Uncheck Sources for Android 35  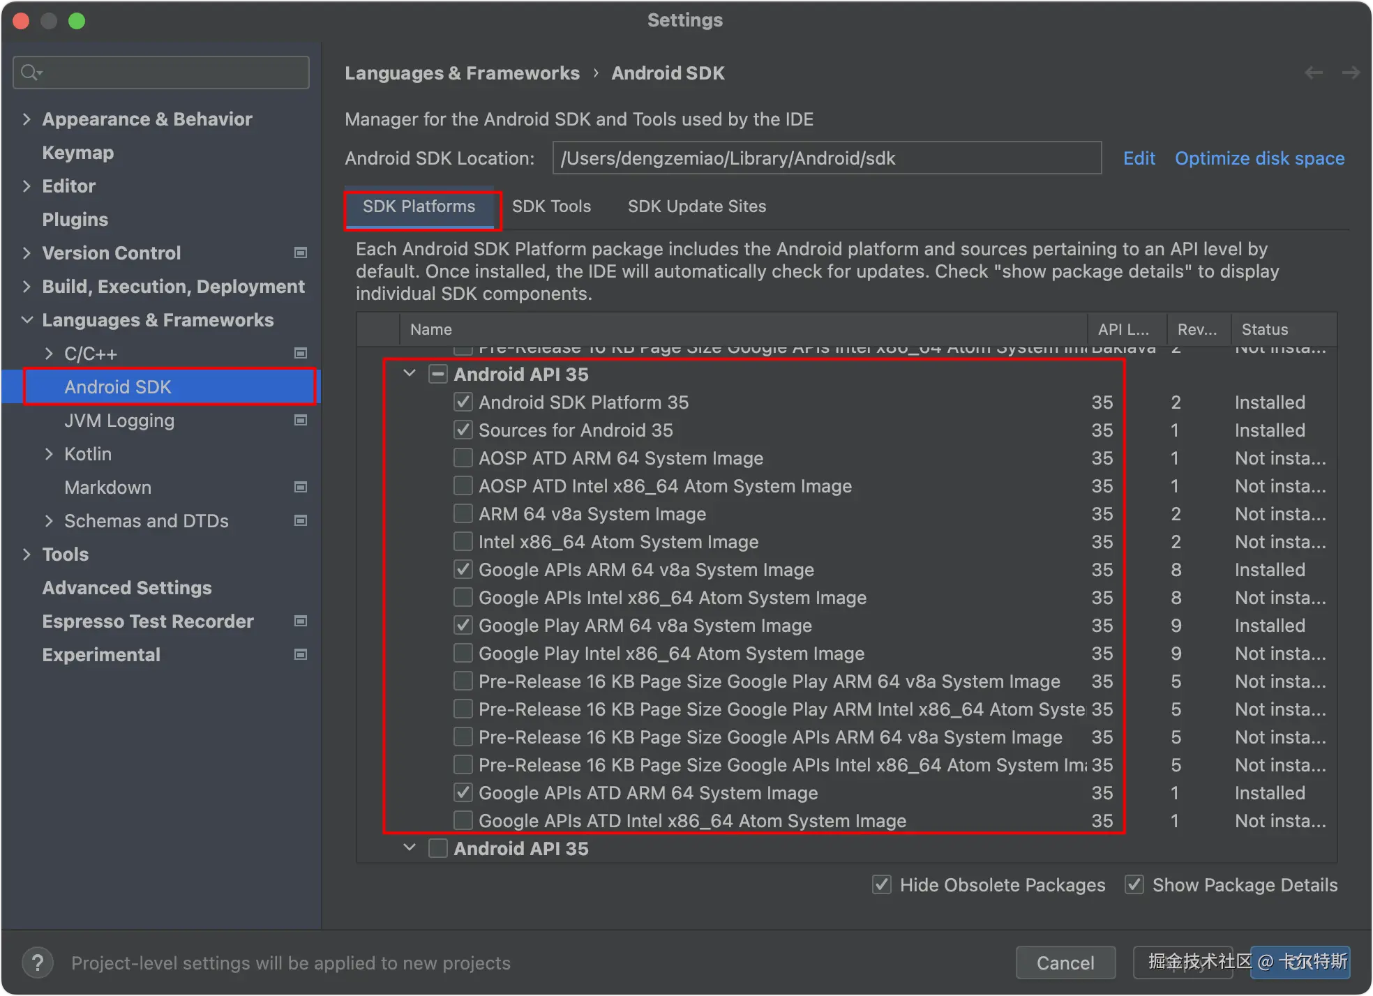tap(463, 430)
